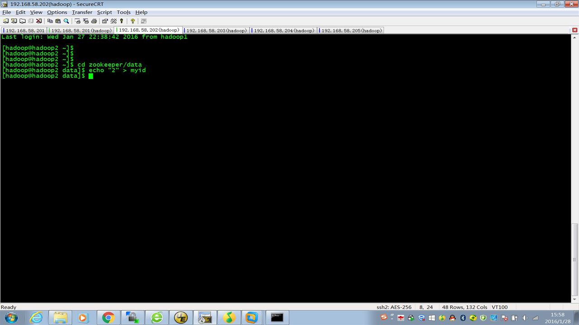Click the terminal vertical scrollbar thumb
Screen dimensions: 579x325
coord(575,260)
